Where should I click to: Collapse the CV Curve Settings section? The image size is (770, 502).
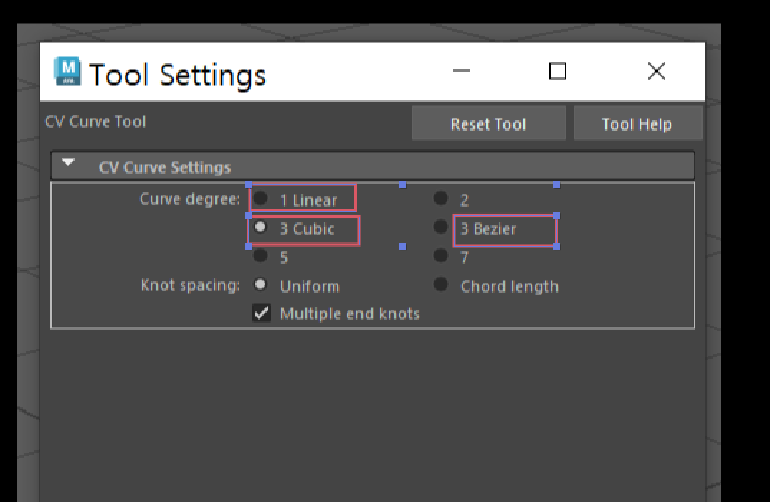point(68,162)
